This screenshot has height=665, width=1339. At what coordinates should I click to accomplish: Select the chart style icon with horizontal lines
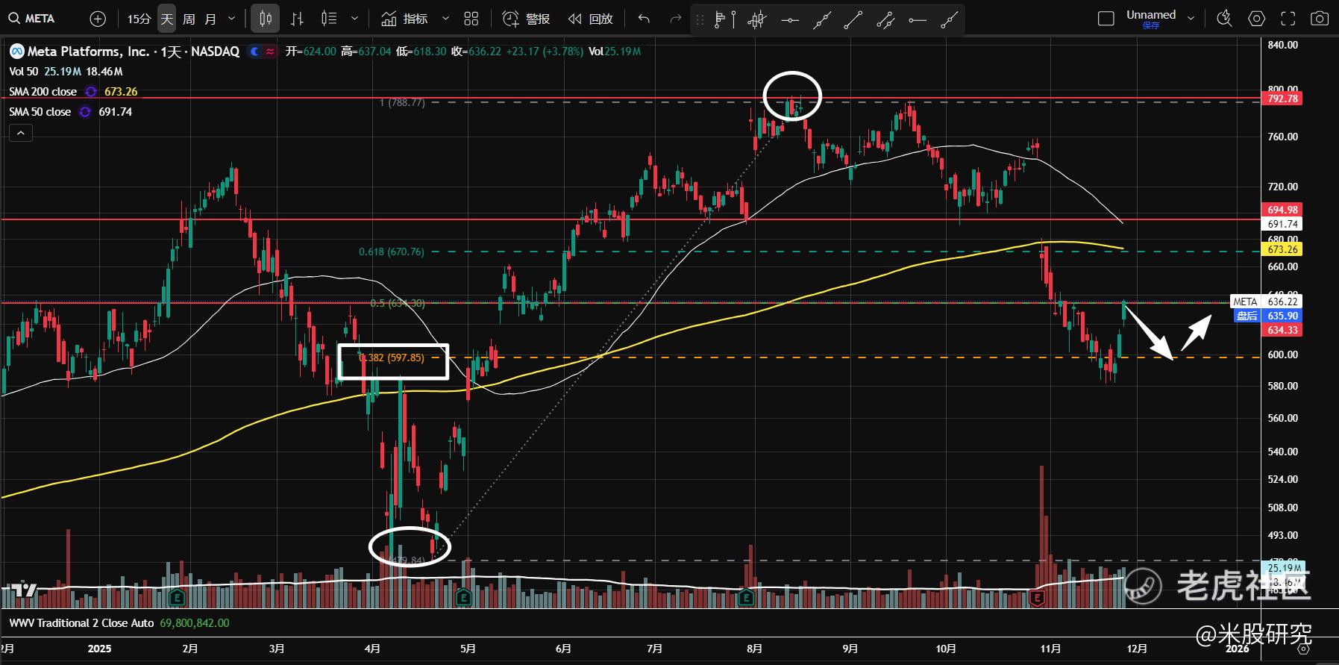[329, 19]
